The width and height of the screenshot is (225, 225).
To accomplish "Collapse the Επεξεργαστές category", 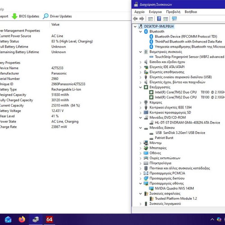I will pyautogui.click(x=140, y=87).
